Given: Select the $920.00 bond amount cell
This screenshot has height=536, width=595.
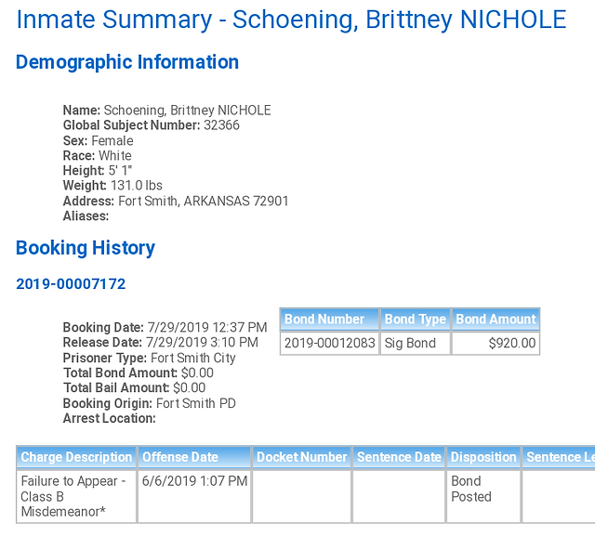Looking at the screenshot, I should pos(496,343).
